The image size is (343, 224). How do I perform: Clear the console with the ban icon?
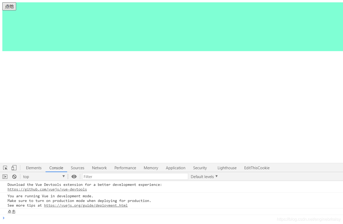14,177
